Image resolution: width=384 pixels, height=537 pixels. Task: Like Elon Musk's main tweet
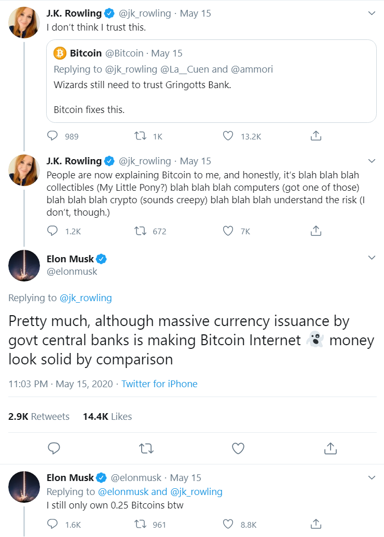tap(238, 448)
